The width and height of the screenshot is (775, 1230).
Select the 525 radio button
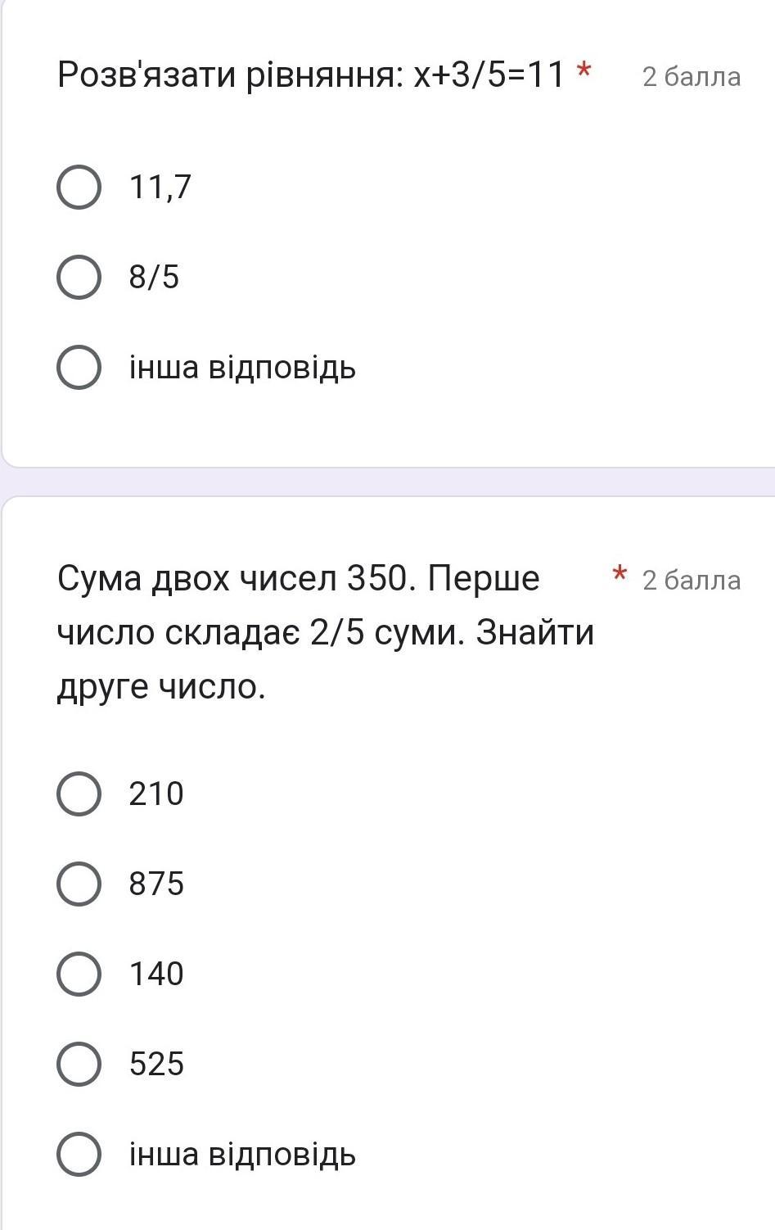pos(79,1064)
